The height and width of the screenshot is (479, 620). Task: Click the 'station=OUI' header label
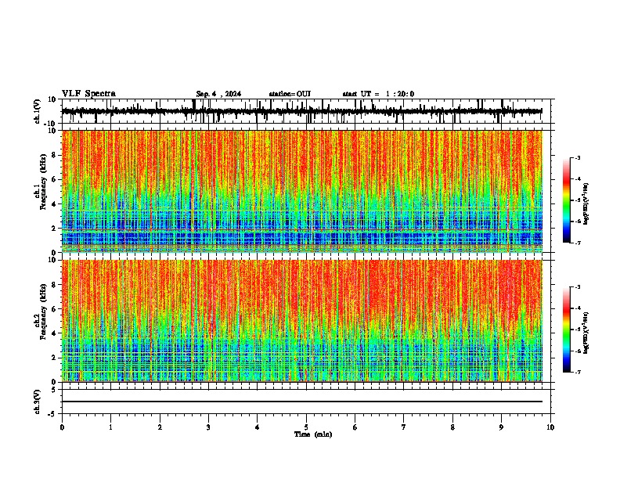(290, 94)
